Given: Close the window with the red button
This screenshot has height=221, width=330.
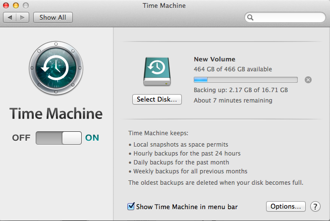Looking at the screenshot, I should tap(6, 5).
